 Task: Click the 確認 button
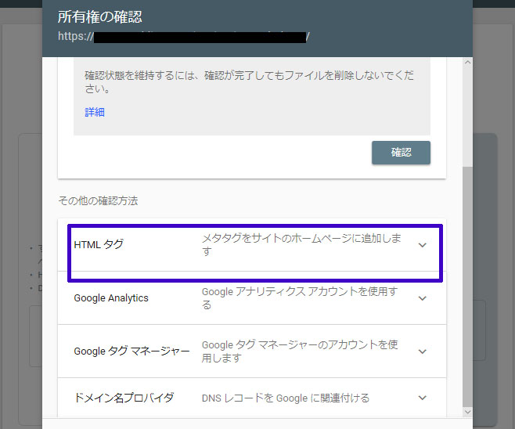point(401,153)
